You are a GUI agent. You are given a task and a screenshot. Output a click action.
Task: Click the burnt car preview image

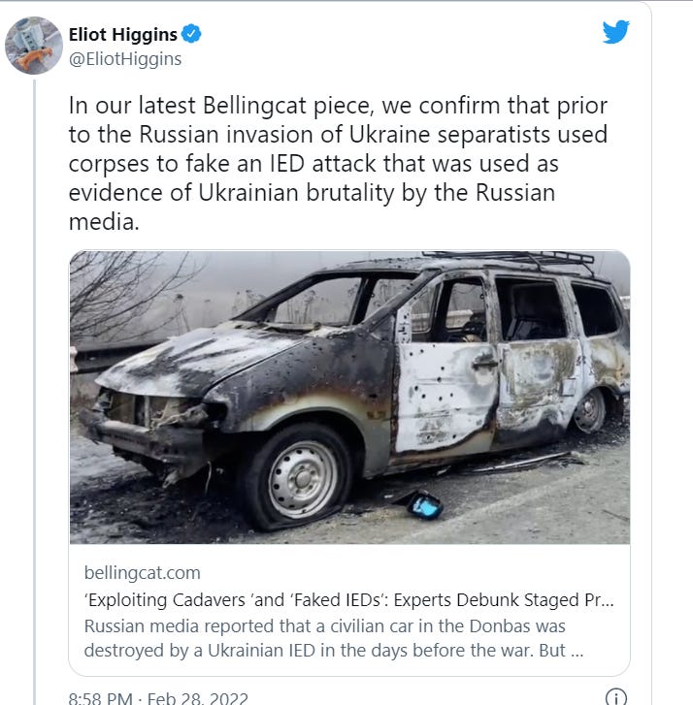click(x=349, y=397)
